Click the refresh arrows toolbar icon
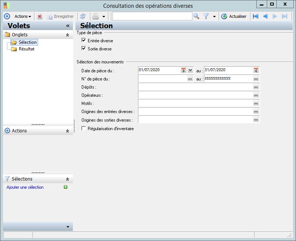The width and height of the screenshot is (296, 241). pos(83,16)
